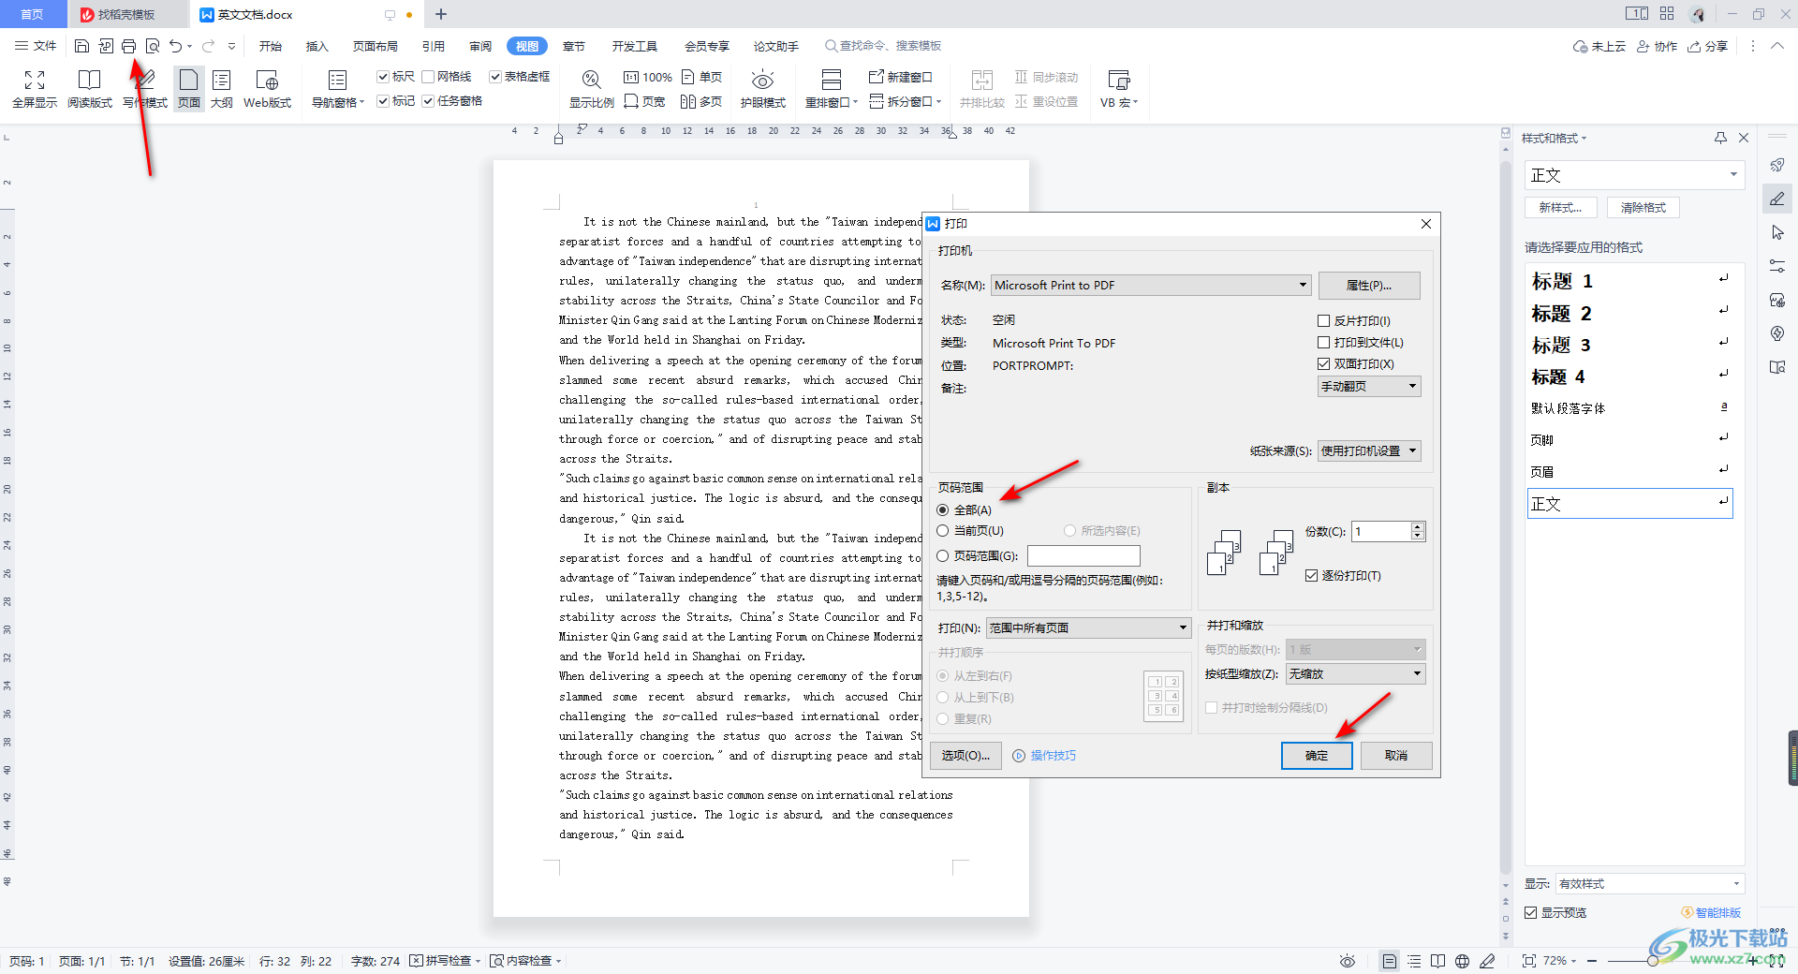Click 取消 (Cancel) in print dialog
Viewport: 1798px width, 974px height.
(1396, 756)
